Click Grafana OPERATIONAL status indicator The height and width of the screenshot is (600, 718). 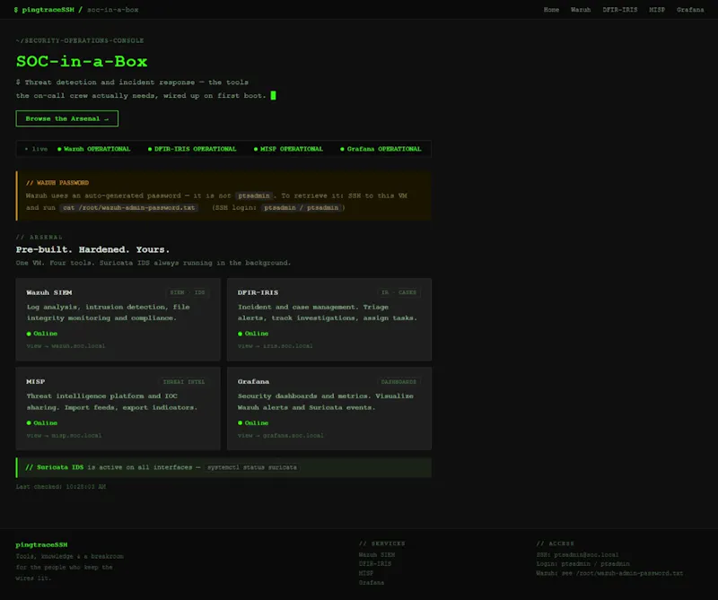381,149
